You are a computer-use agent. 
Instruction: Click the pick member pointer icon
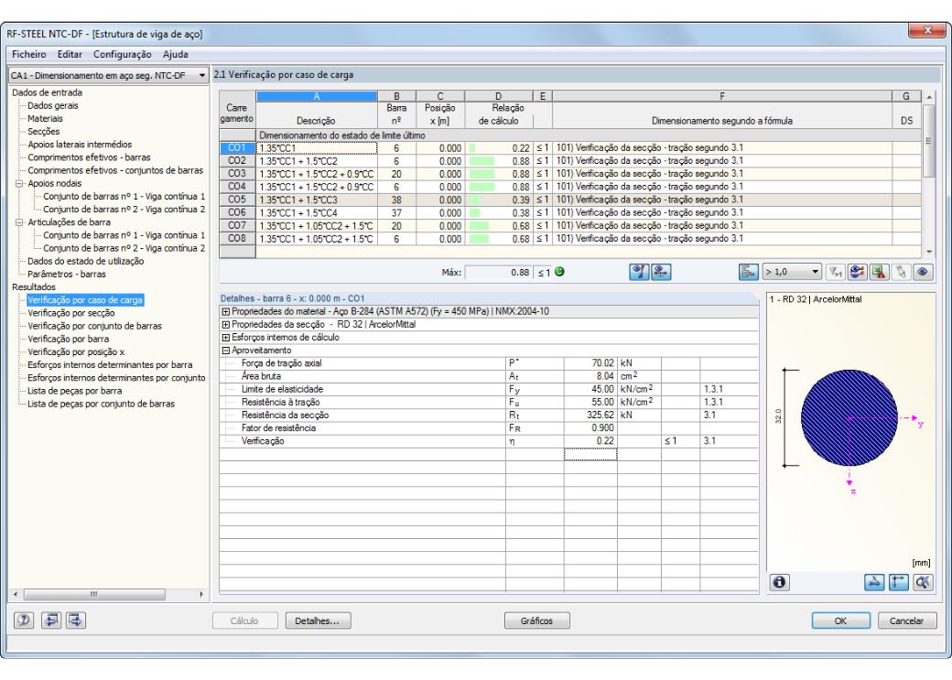pos(901,272)
